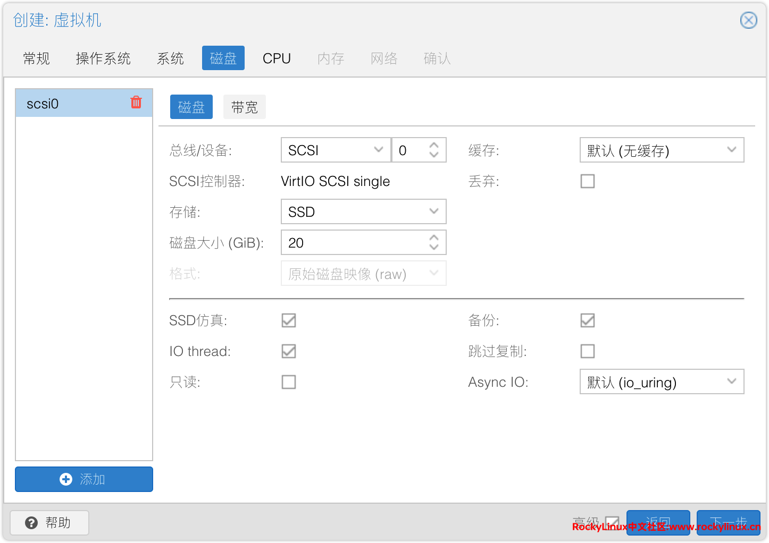Viewport: 769px width, 543px height.
Task: Close the create virtual machine dialog
Action: (748, 20)
